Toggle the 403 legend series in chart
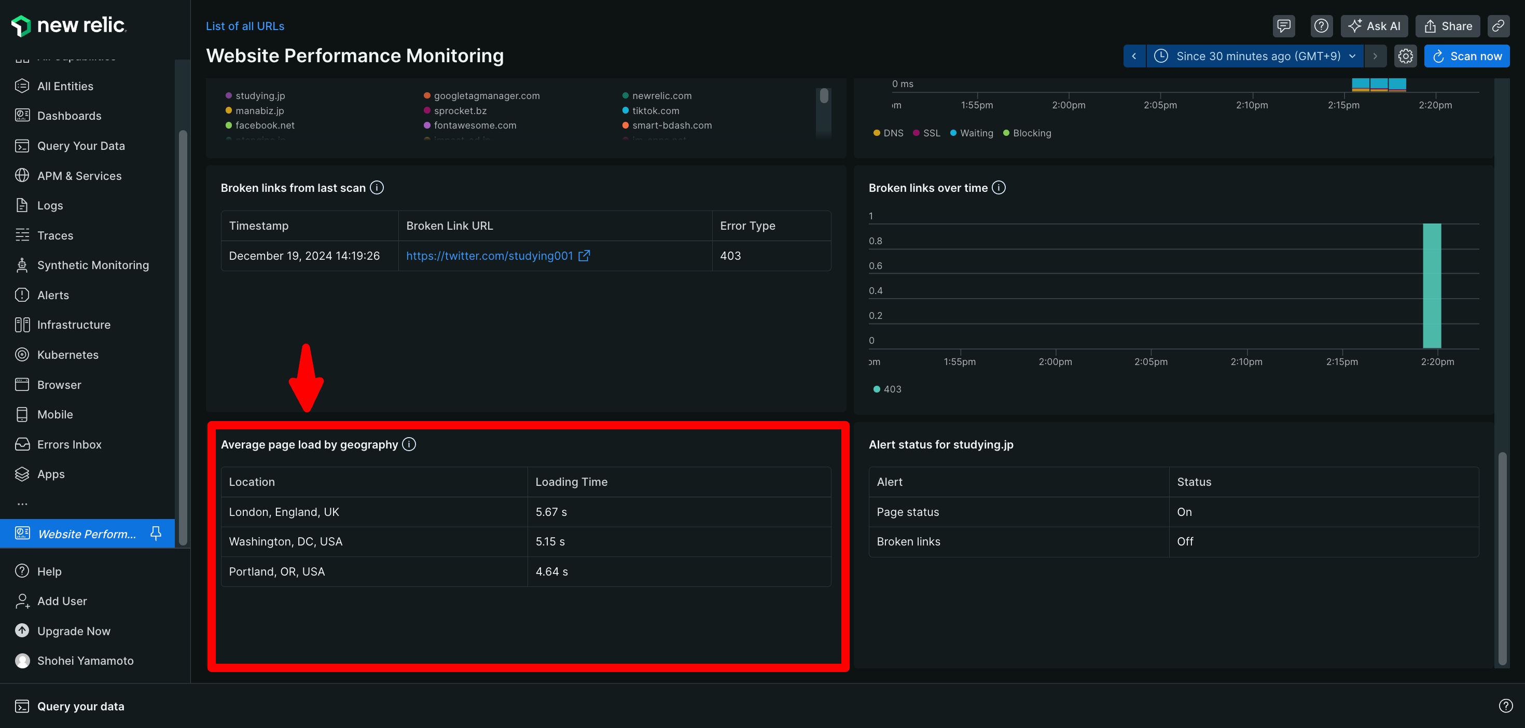The height and width of the screenshot is (728, 1525). tap(887, 389)
